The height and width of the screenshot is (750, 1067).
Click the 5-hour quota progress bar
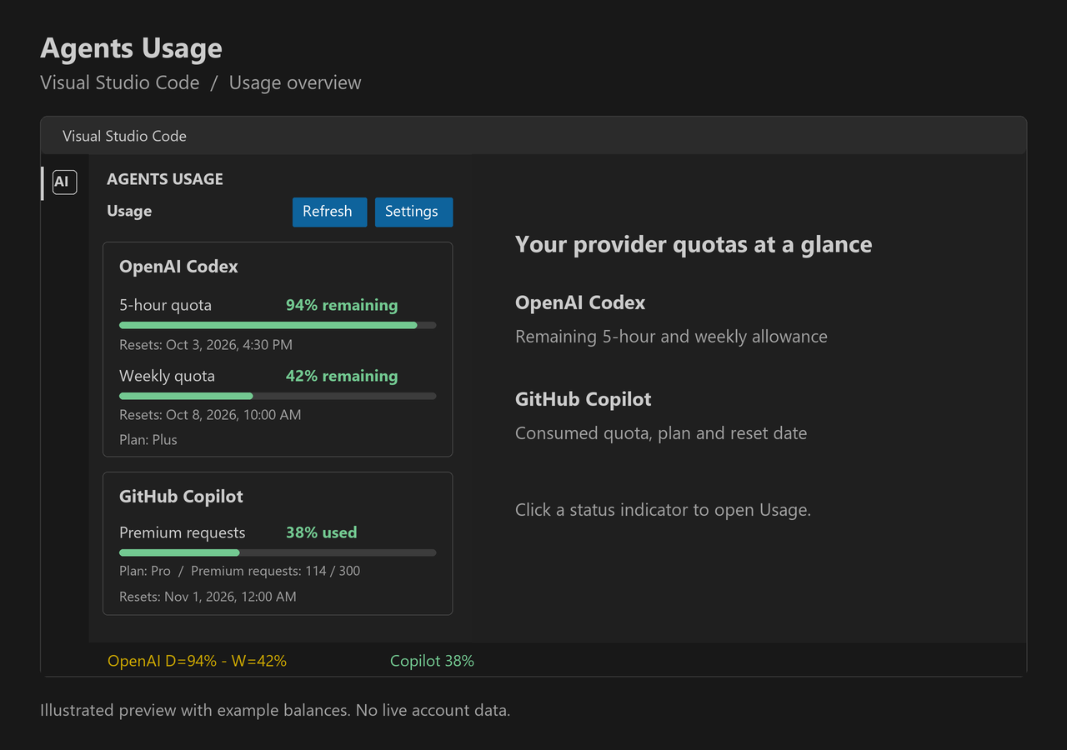[278, 325]
